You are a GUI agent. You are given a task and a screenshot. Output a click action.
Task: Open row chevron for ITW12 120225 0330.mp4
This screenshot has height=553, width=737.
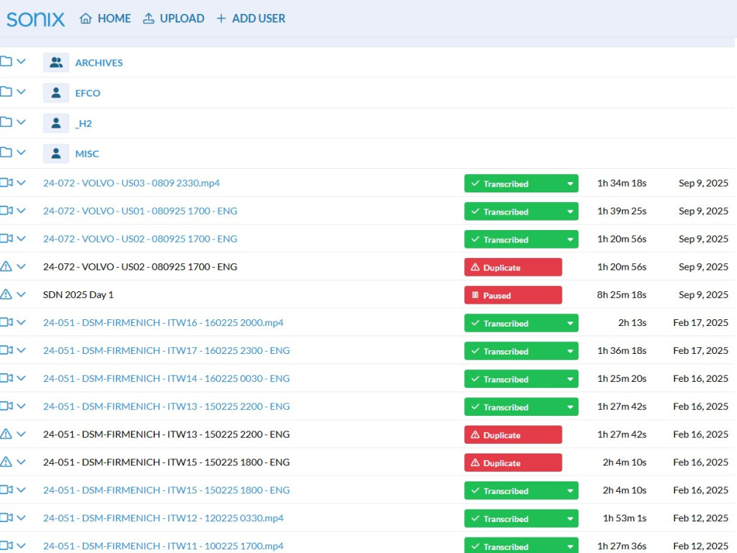click(x=21, y=518)
